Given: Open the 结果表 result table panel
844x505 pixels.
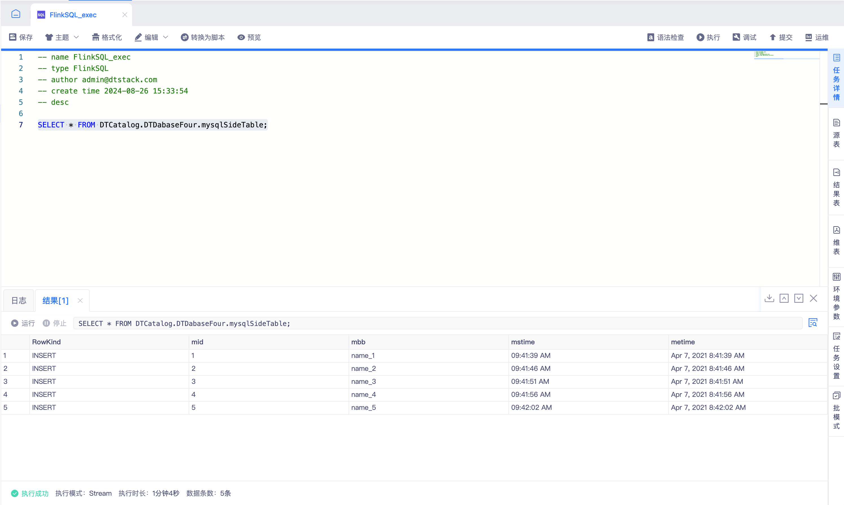Looking at the screenshot, I should (x=836, y=187).
